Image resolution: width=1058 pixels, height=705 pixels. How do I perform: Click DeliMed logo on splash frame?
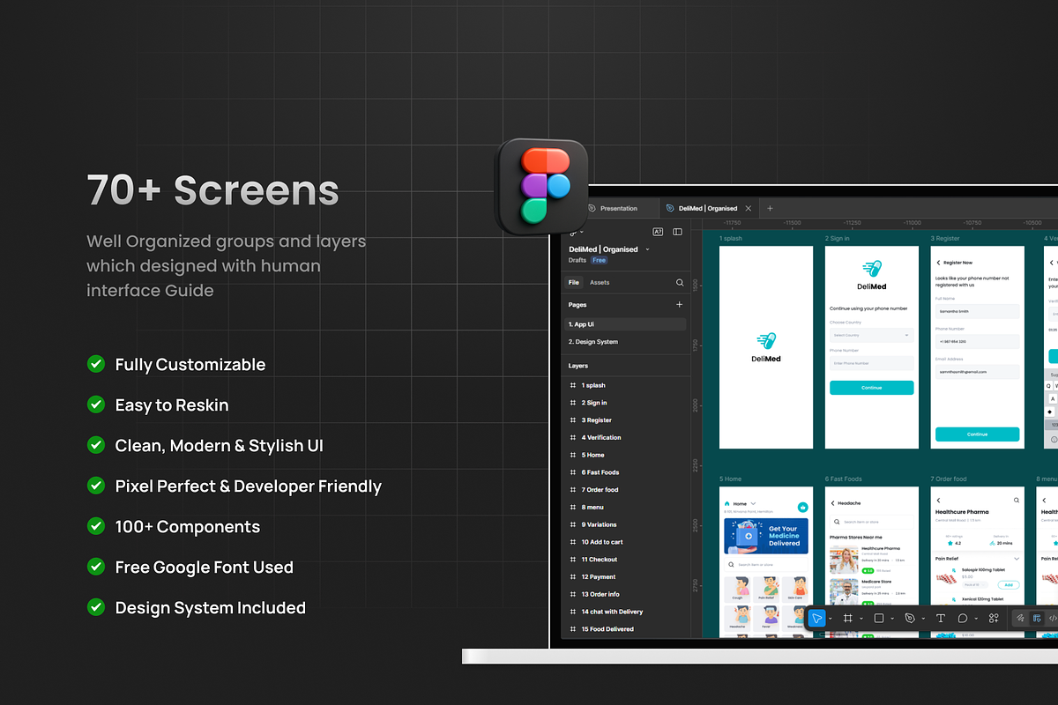(x=766, y=347)
